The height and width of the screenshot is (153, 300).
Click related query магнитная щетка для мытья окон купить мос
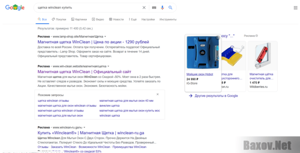click(x=130, y=111)
